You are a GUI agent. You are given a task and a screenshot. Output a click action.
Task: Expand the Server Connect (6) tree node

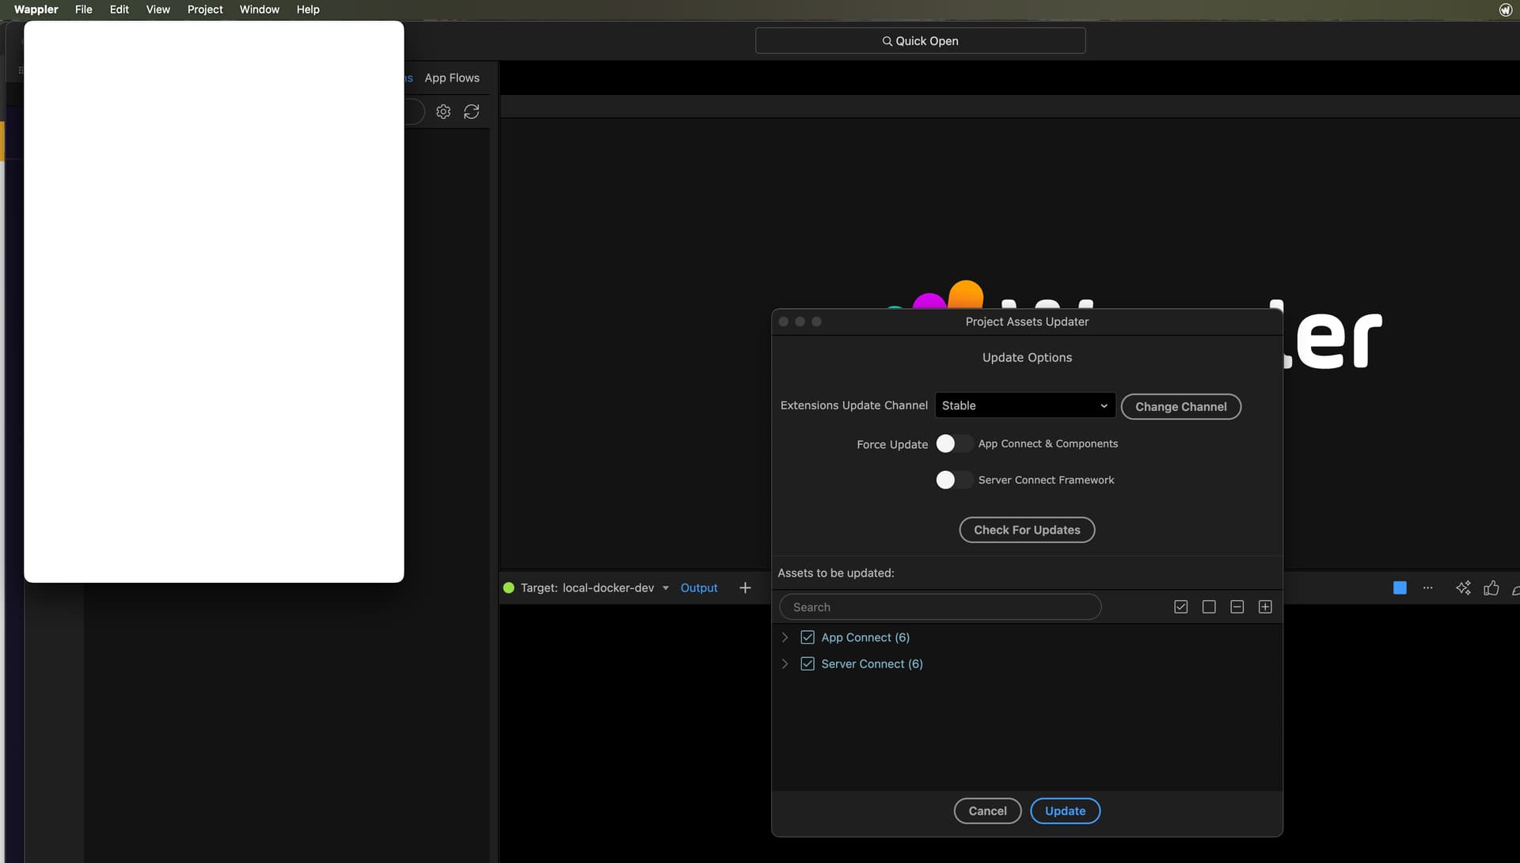[785, 663]
